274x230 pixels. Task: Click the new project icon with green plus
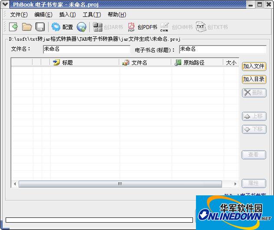[13, 27]
